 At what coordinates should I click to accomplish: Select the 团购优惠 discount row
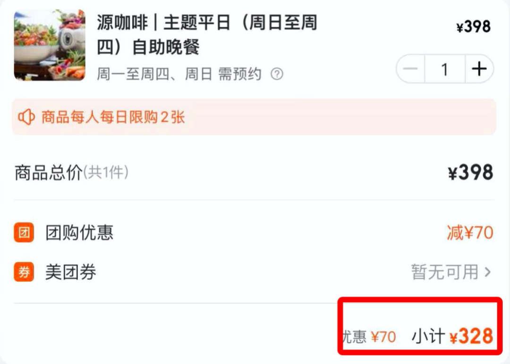coord(254,232)
